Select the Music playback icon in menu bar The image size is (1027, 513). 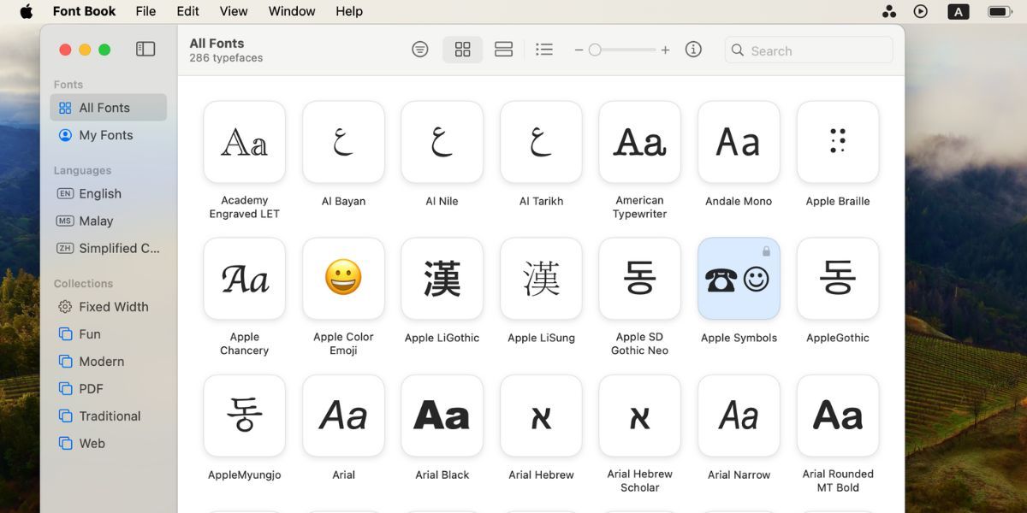(920, 11)
